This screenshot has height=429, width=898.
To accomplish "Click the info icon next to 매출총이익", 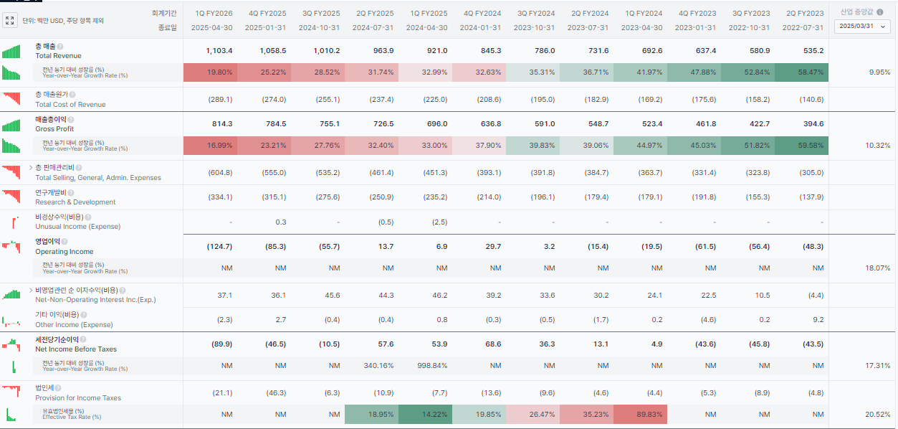I will pos(70,120).
